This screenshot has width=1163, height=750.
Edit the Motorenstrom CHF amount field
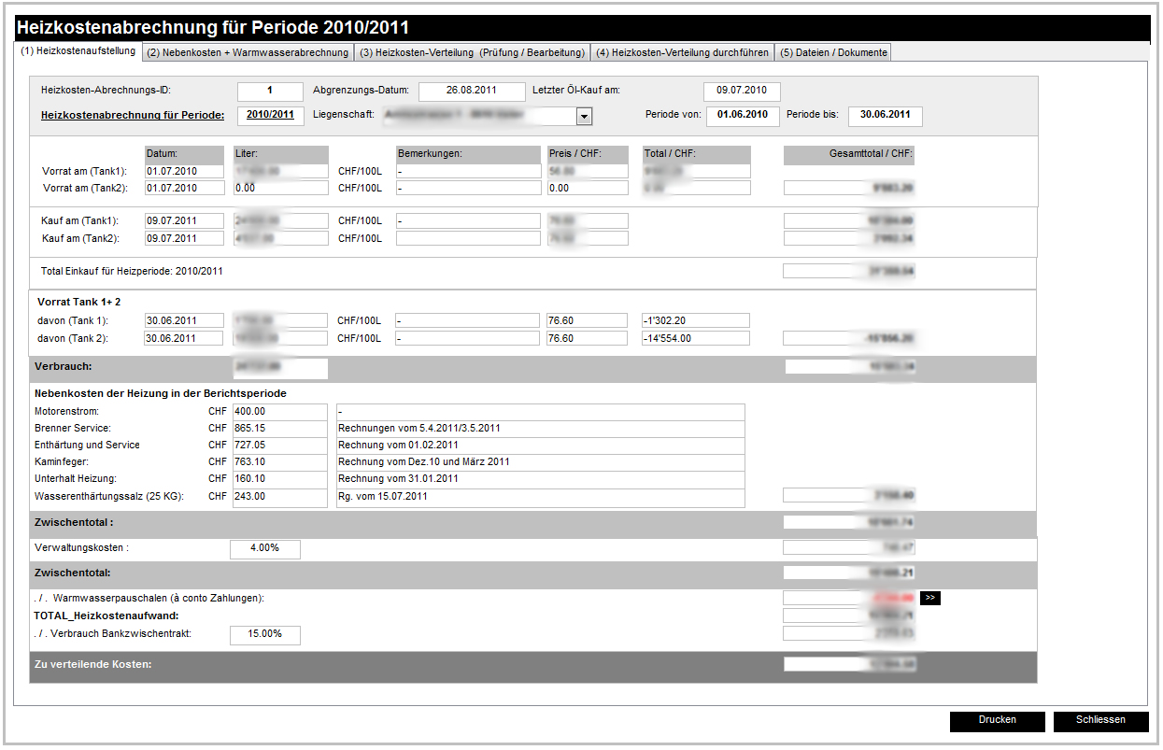(278, 412)
